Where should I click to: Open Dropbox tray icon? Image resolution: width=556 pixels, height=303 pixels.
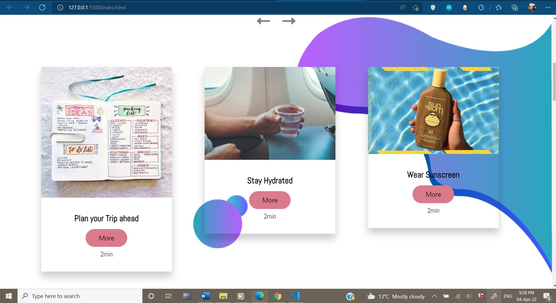(x=481, y=296)
